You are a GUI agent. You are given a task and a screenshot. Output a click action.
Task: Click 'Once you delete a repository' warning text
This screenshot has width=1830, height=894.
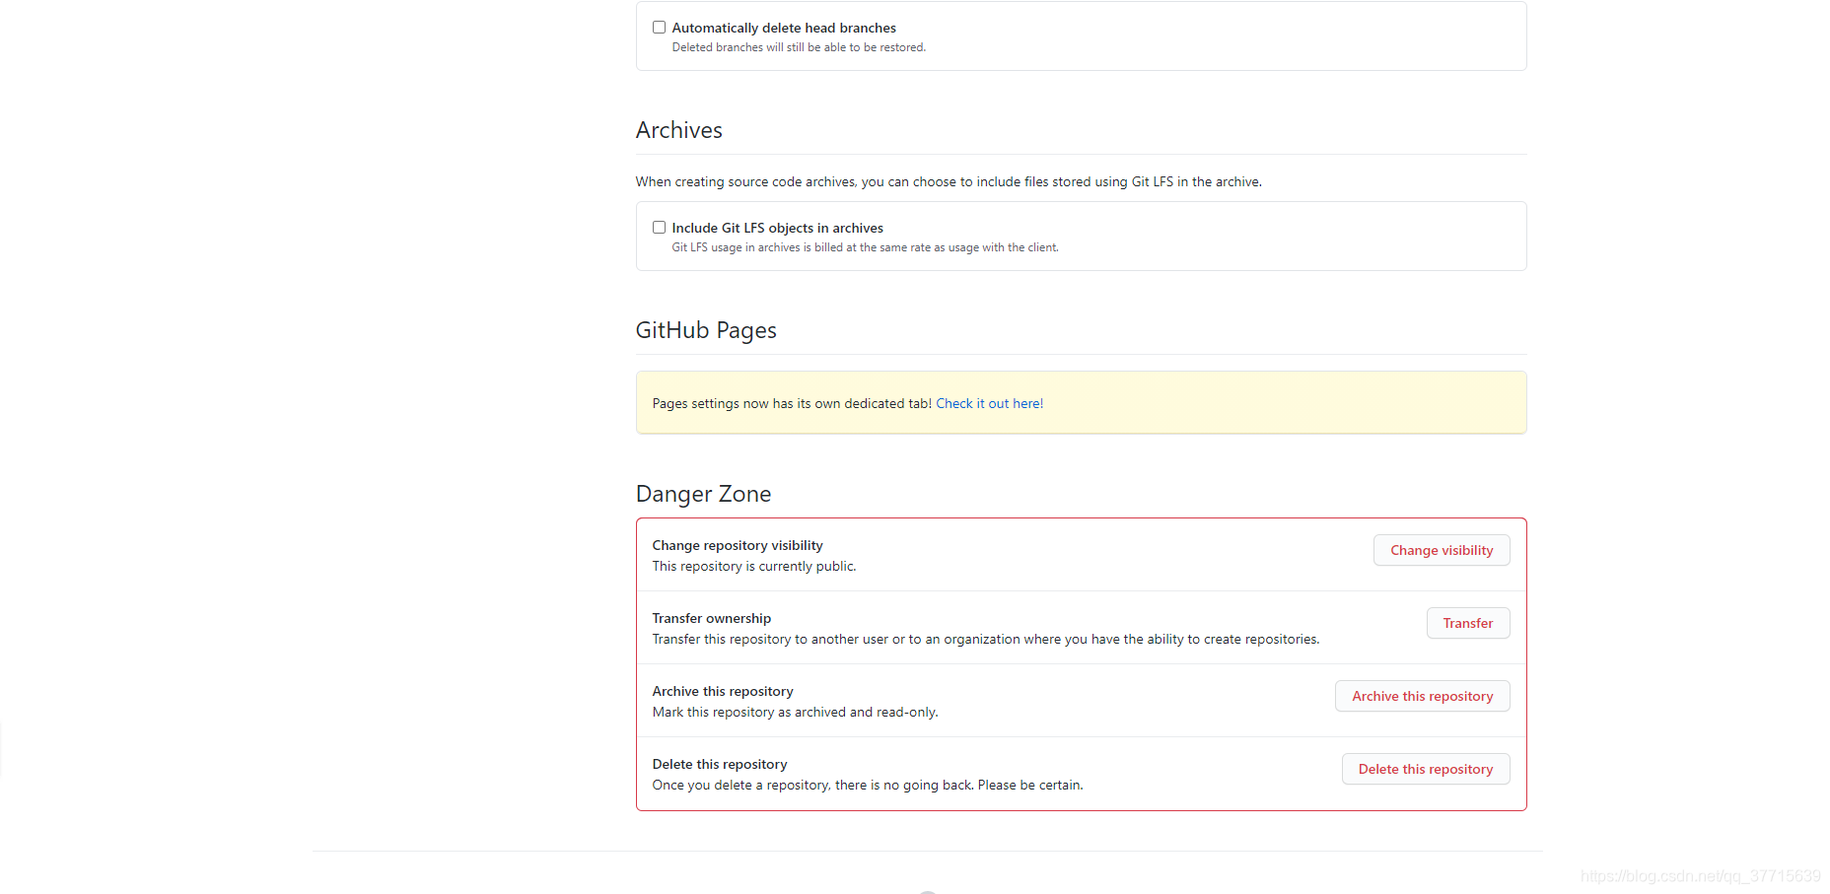pos(868,785)
